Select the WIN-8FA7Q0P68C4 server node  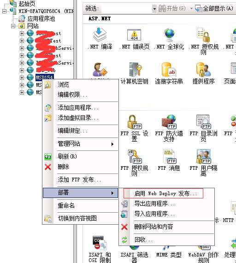[46, 11]
